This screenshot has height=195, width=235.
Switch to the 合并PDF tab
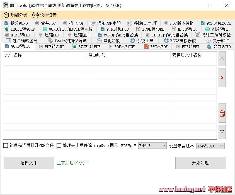[x=45, y=23]
